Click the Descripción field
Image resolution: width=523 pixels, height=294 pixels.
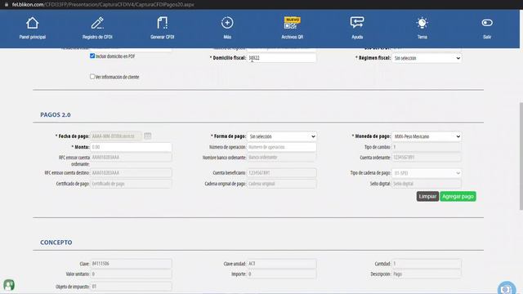[x=427, y=274]
